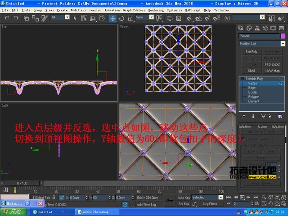Click the Set Key button

[x=184, y=204]
